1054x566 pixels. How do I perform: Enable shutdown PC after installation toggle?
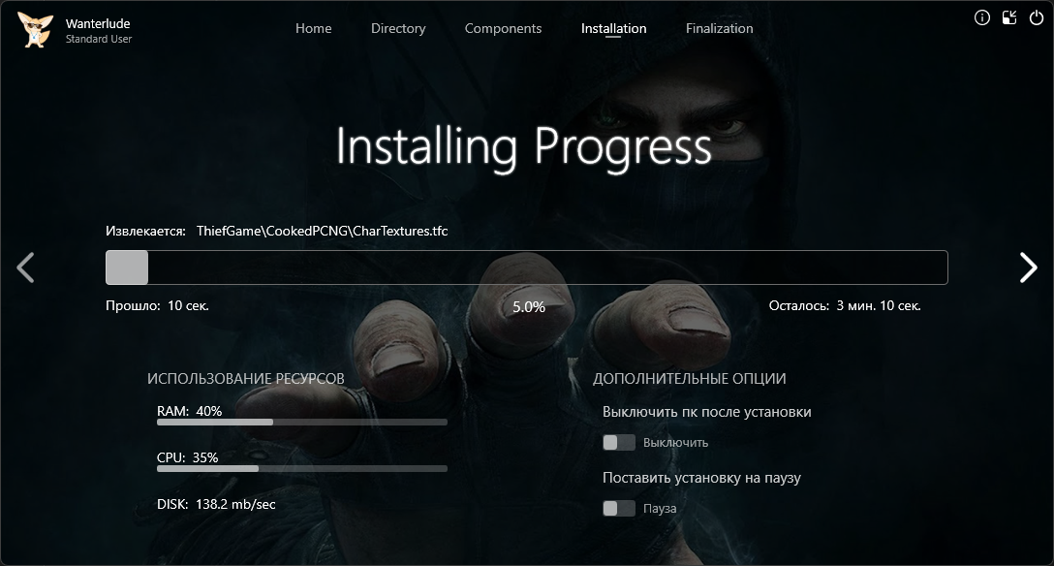[619, 443]
